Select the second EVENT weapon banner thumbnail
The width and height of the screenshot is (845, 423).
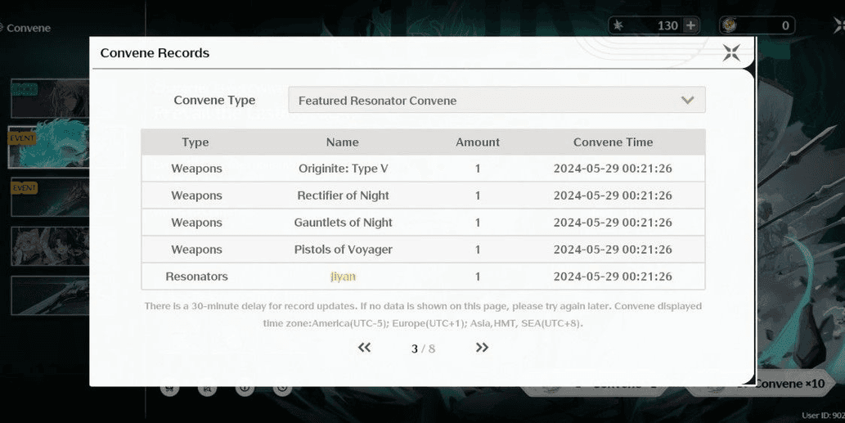pos(49,197)
